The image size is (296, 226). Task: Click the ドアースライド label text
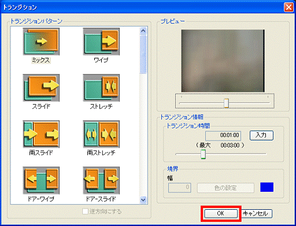101,199
